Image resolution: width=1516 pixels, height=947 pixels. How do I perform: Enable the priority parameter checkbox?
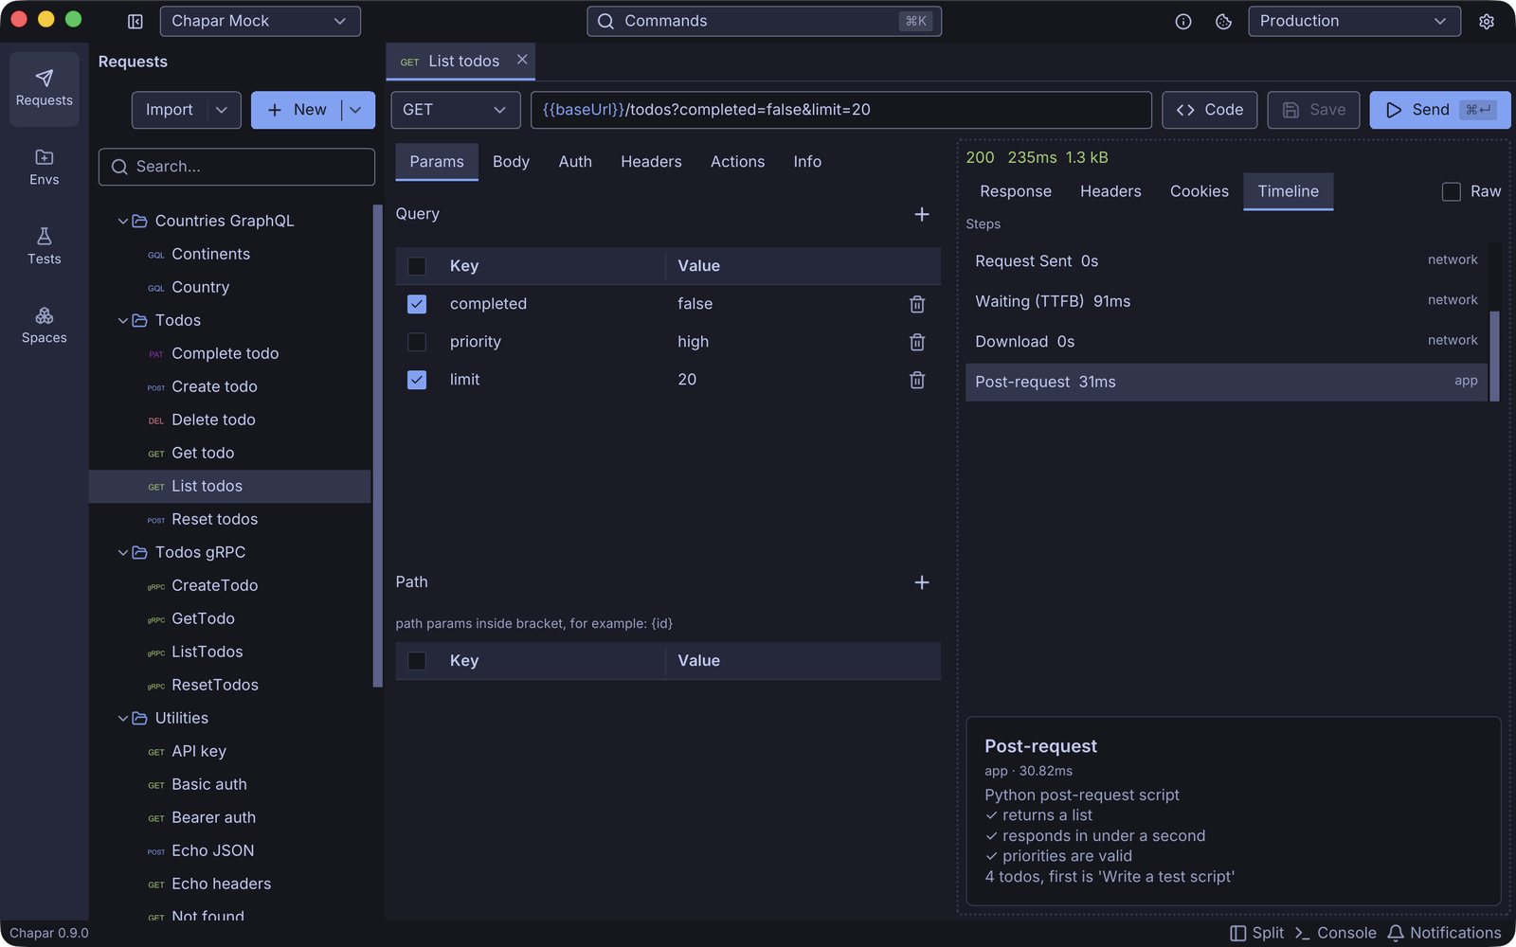tap(417, 342)
